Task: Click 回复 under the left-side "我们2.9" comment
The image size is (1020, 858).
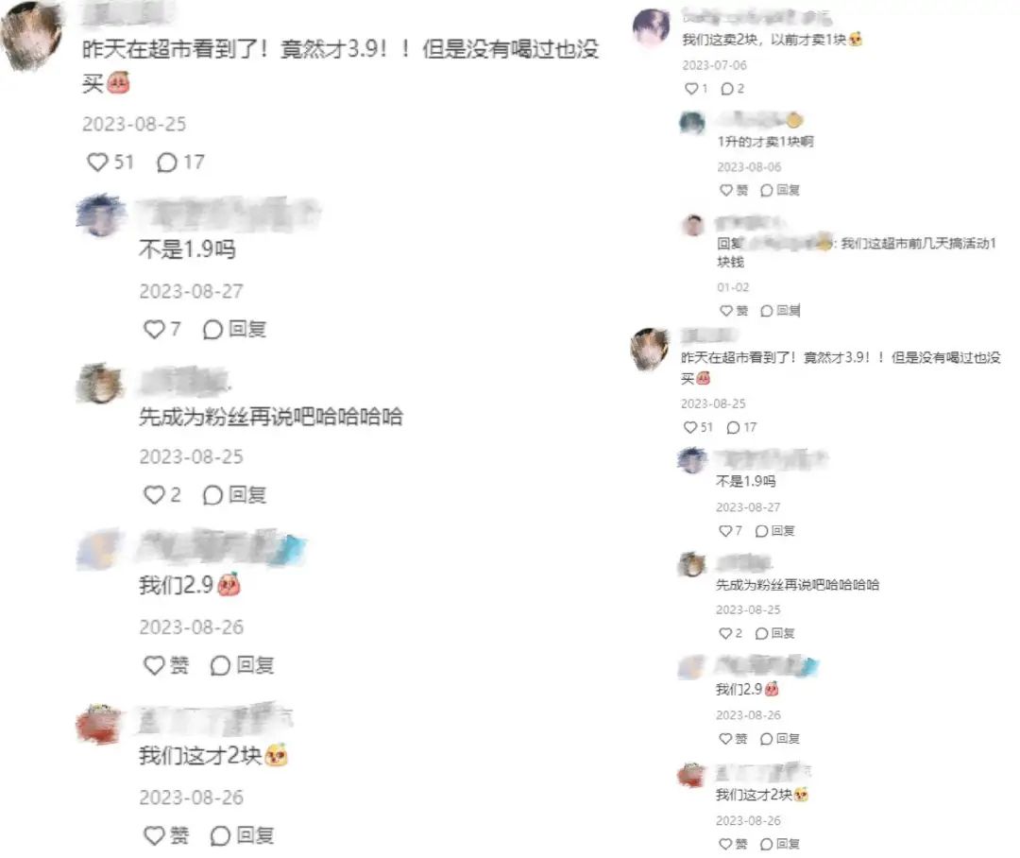Action: click(x=242, y=665)
